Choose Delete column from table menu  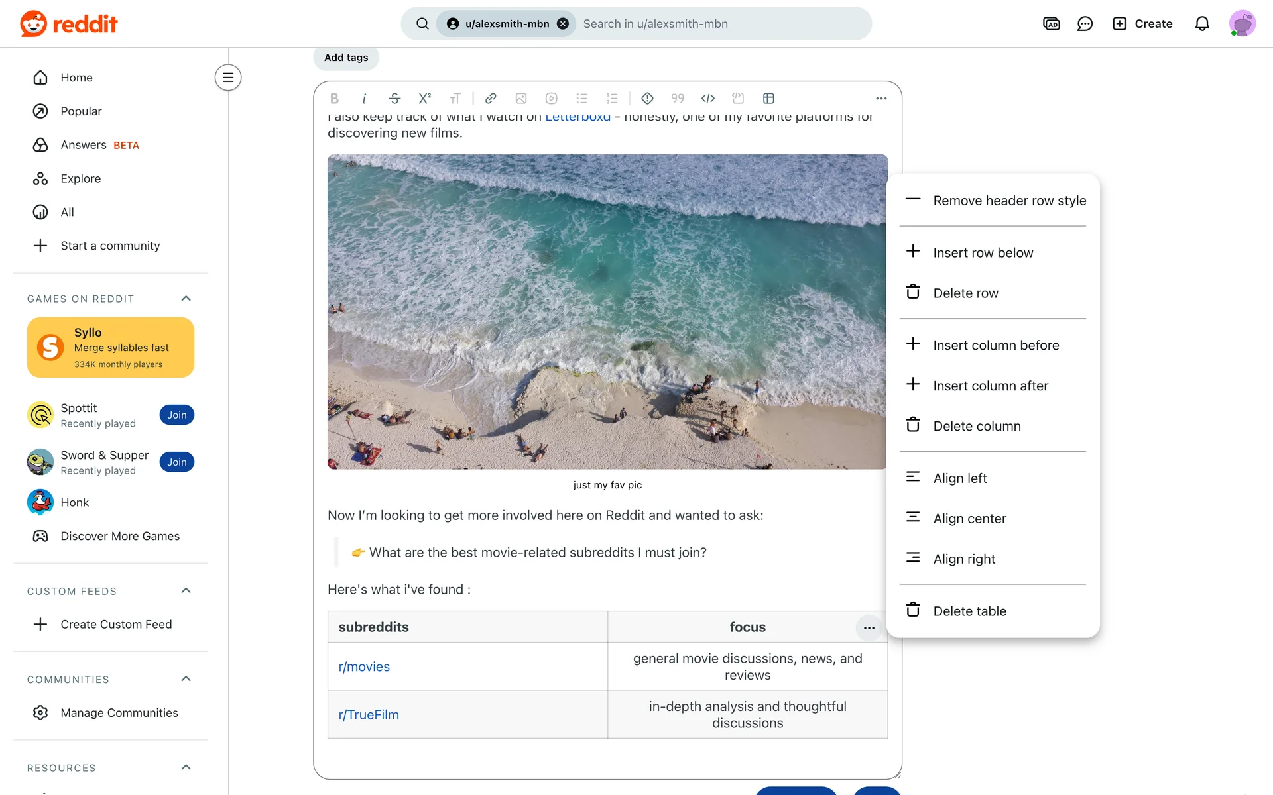click(976, 426)
